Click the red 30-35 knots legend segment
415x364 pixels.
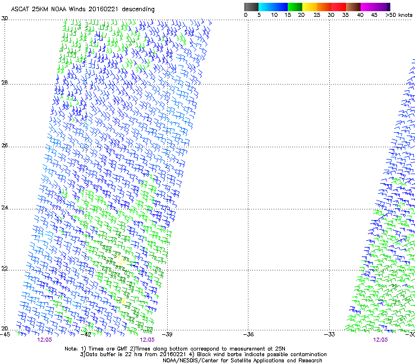[x=339, y=7]
